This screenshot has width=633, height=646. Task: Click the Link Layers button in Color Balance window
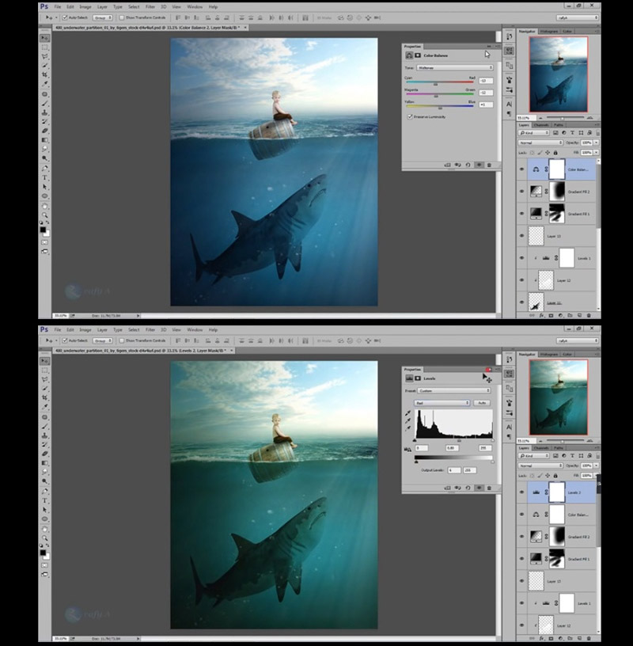coord(532,315)
